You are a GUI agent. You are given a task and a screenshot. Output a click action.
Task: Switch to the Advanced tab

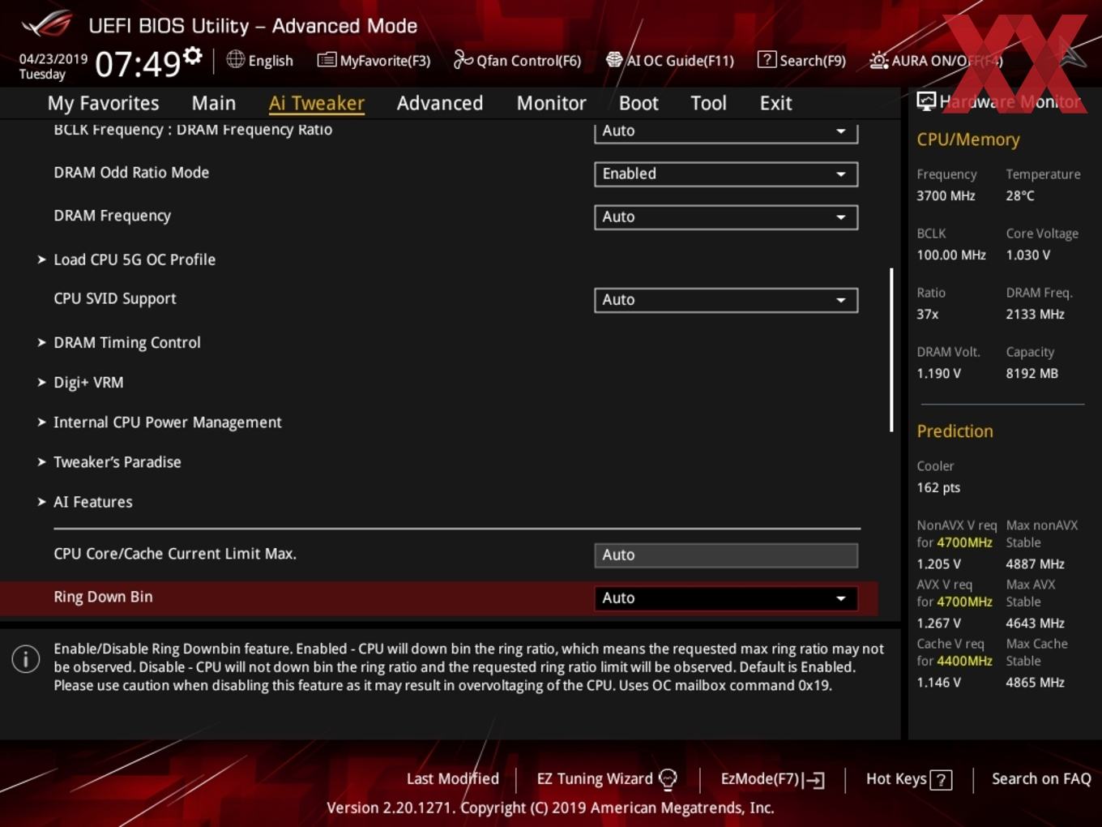pos(440,103)
